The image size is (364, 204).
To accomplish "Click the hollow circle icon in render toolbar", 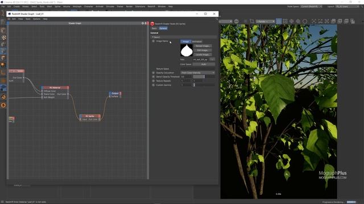I will [x=305, y=22].
